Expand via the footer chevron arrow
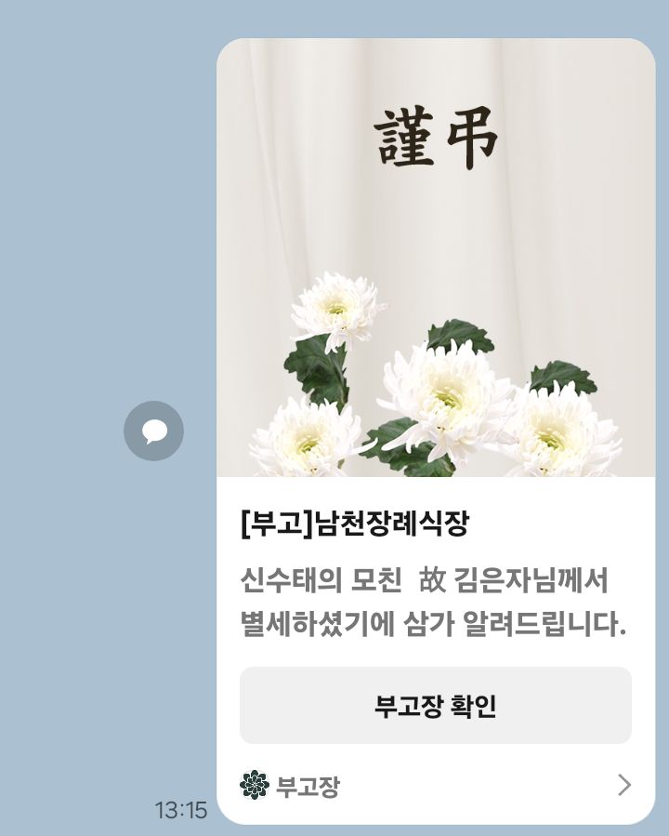669x836 pixels. coord(624,785)
